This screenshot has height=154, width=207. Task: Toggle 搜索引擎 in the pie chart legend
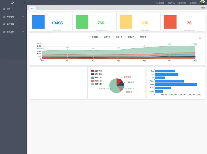point(96,84)
